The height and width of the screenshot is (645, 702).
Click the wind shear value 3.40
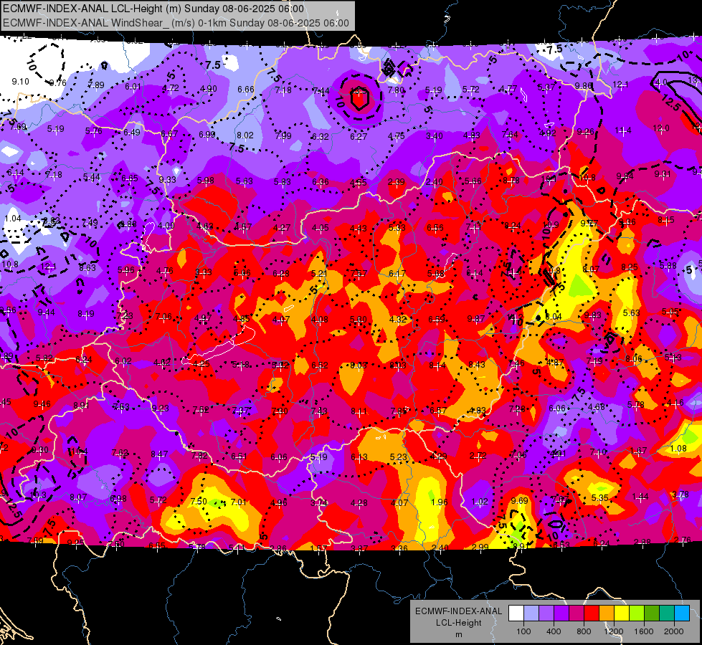pos(435,135)
